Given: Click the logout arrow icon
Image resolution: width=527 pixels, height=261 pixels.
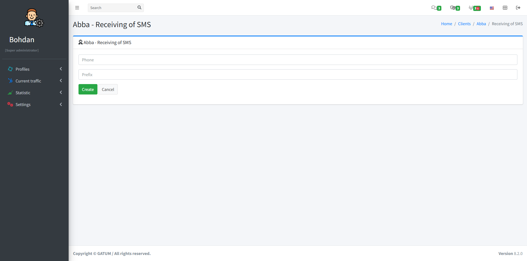Looking at the screenshot, I should click(x=518, y=8).
